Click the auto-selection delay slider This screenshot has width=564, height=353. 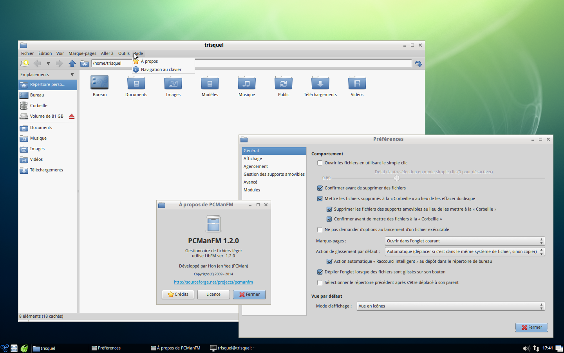point(397,178)
